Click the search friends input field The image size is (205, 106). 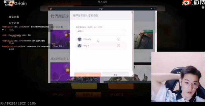pyautogui.click(x=101, y=31)
